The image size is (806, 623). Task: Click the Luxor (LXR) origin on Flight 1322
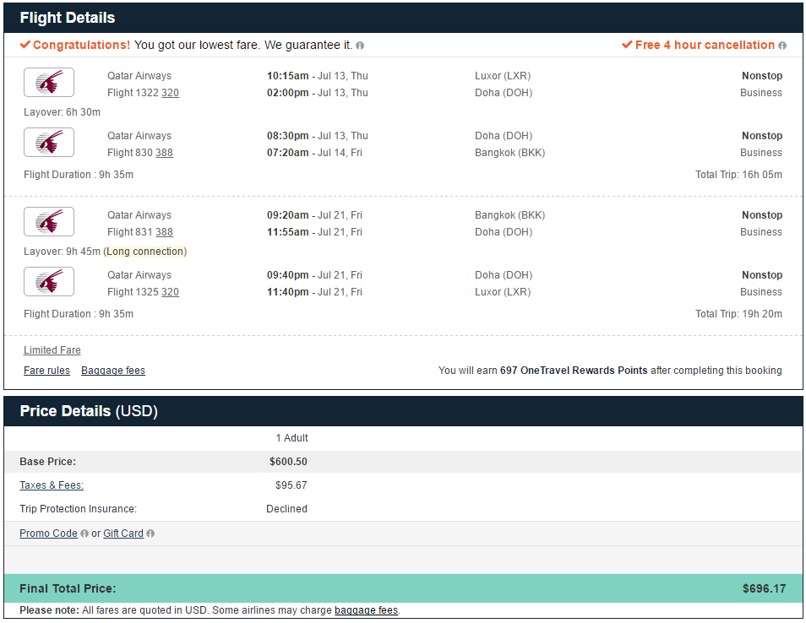click(x=503, y=76)
